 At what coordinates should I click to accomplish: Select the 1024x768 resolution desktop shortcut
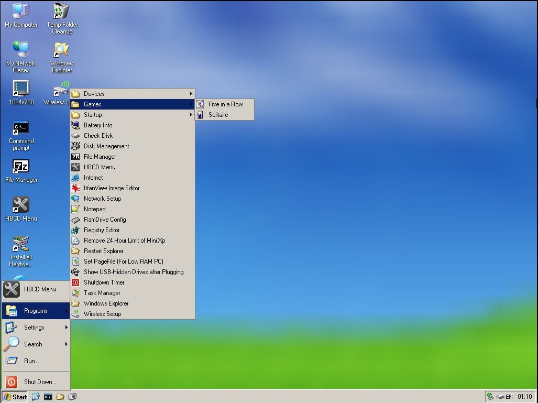coord(21,93)
